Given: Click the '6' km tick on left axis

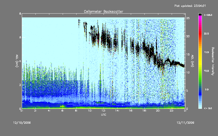Looking at the screenshot, I should pos(20,37).
